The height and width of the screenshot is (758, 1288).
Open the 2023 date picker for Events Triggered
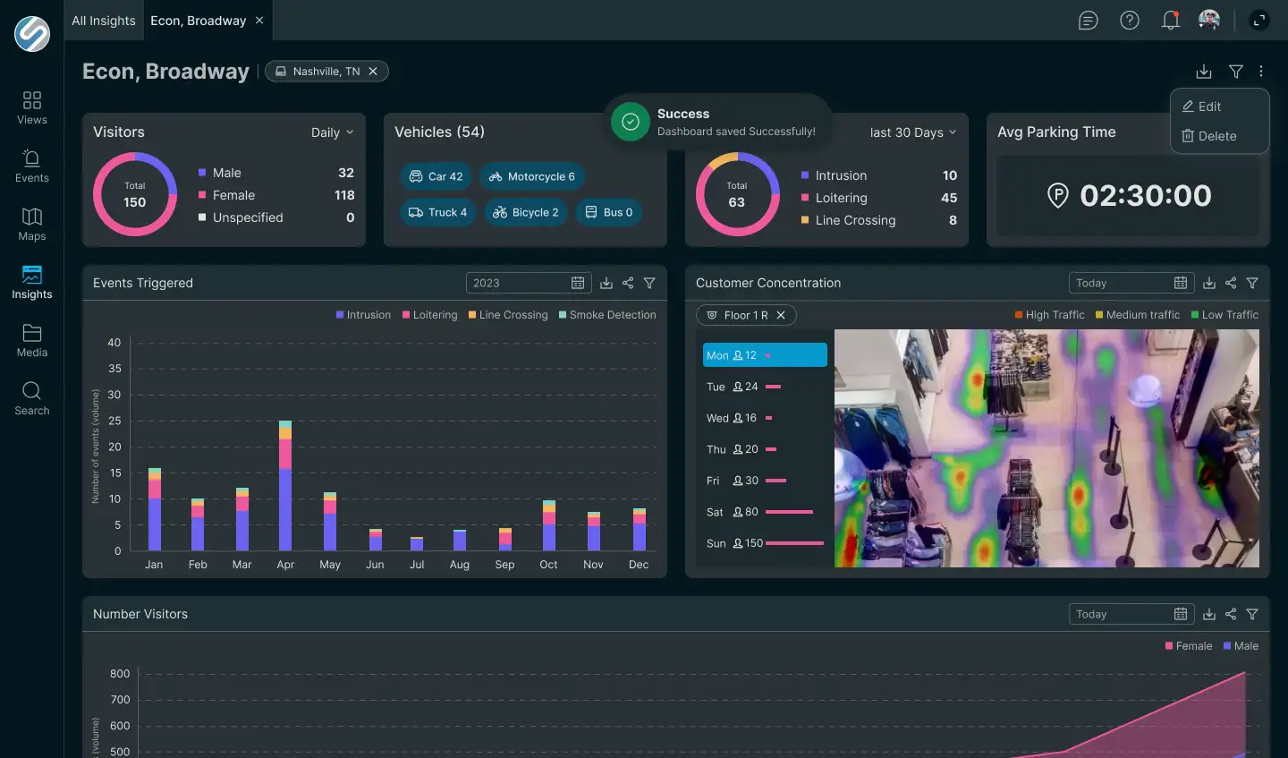point(528,282)
